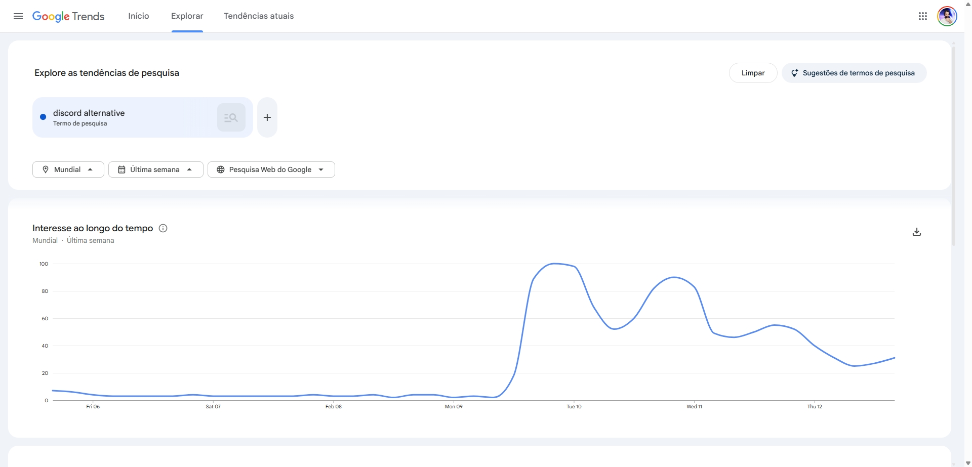Click the calendar icon in the Última semana filter
The height and width of the screenshot is (467, 972).
pos(121,169)
